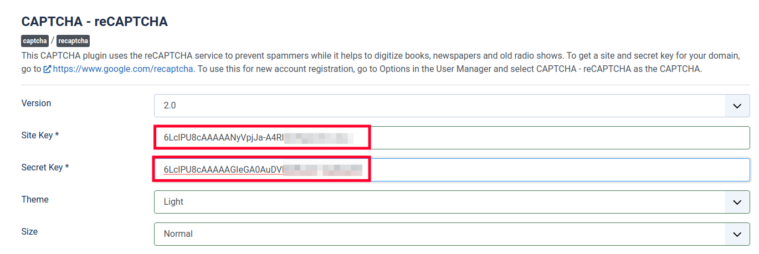Click the 'Theme' field label

[35, 200]
